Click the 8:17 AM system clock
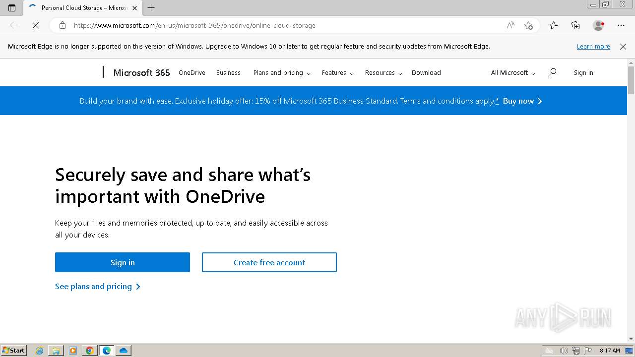The image size is (635, 357). point(610,351)
